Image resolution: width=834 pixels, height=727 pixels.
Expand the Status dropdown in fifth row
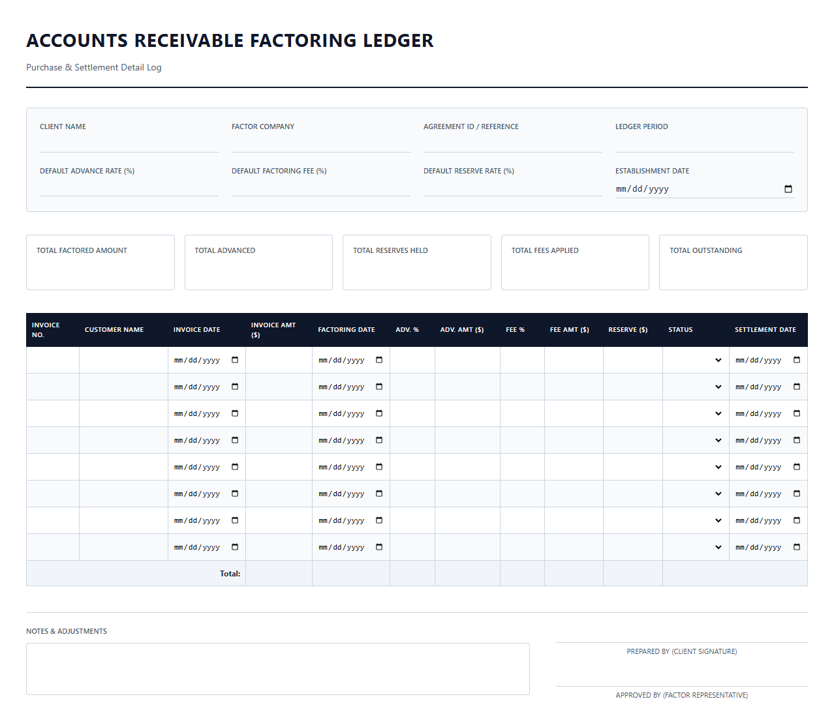(x=696, y=467)
